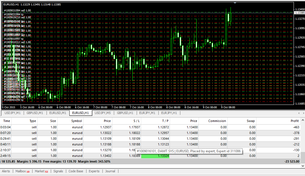
Task: Sort trades by Symbol column header
Action: click(76, 121)
